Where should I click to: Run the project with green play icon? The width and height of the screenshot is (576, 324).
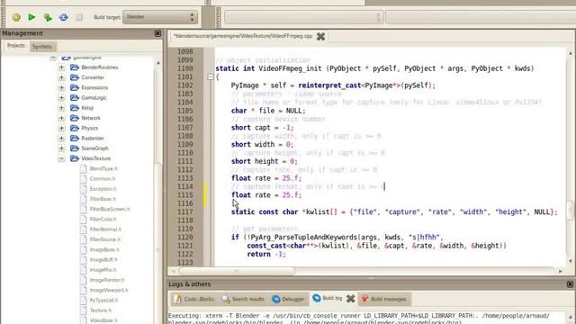32,17
